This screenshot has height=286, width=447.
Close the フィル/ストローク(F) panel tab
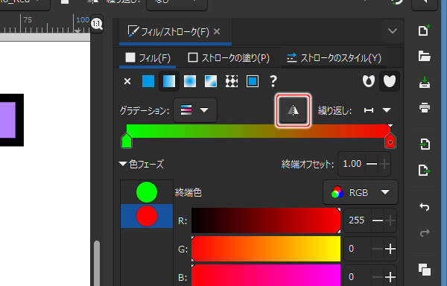pos(217,31)
